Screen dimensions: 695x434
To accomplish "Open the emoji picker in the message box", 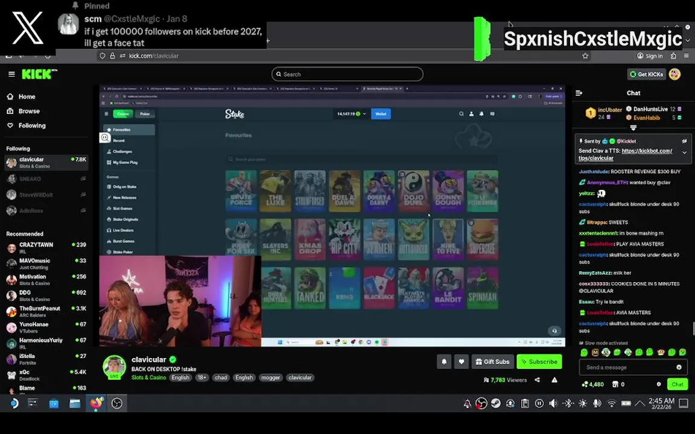I will [x=679, y=367].
